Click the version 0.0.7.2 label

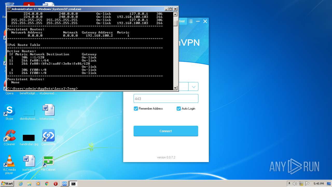(166, 157)
